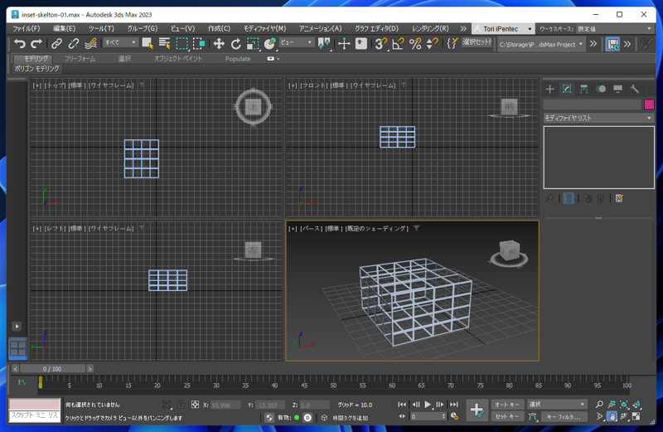Open the ワークスペース 既定値 dropdown

click(615, 29)
